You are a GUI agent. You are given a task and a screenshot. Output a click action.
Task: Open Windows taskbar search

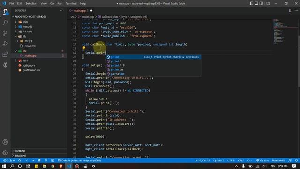pos(12,166)
